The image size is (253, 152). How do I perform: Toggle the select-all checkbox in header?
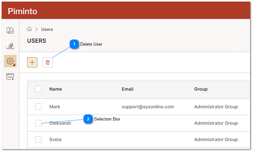(x=38, y=89)
